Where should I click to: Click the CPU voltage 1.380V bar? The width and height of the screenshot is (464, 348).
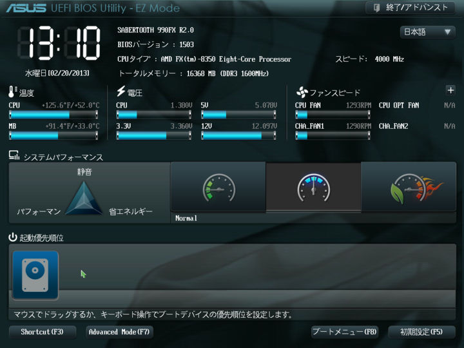tap(153, 115)
